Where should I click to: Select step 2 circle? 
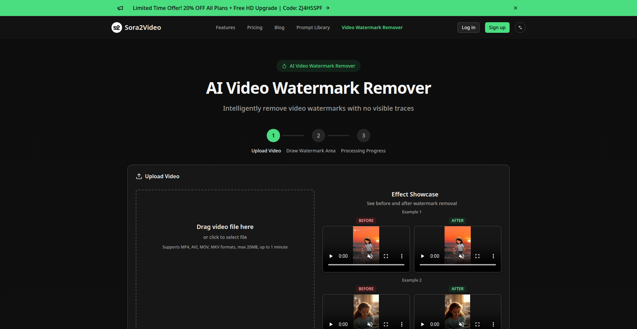(x=318, y=136)
